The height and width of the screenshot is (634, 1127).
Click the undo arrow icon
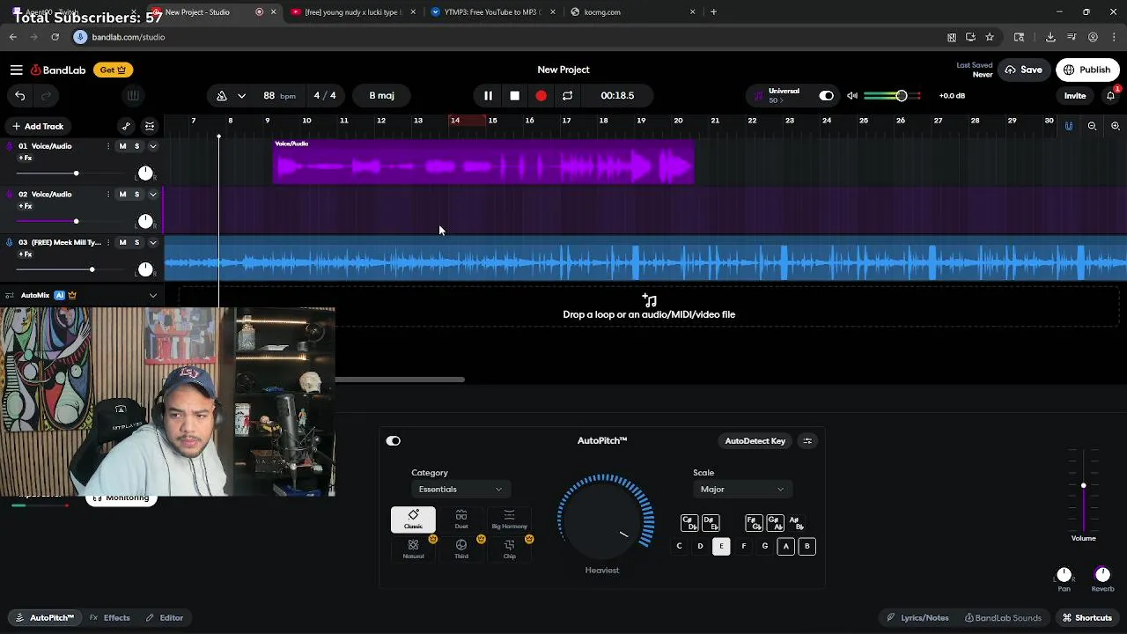pyautogui.click(x=19, y=95)
